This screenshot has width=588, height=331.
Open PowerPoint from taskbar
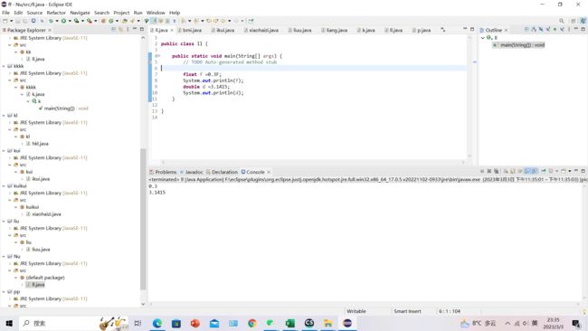[x=195, y=323]
